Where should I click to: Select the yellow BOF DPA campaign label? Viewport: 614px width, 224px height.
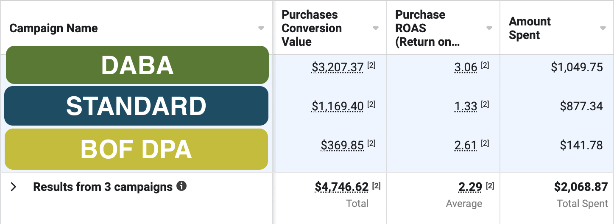[136, 149]
